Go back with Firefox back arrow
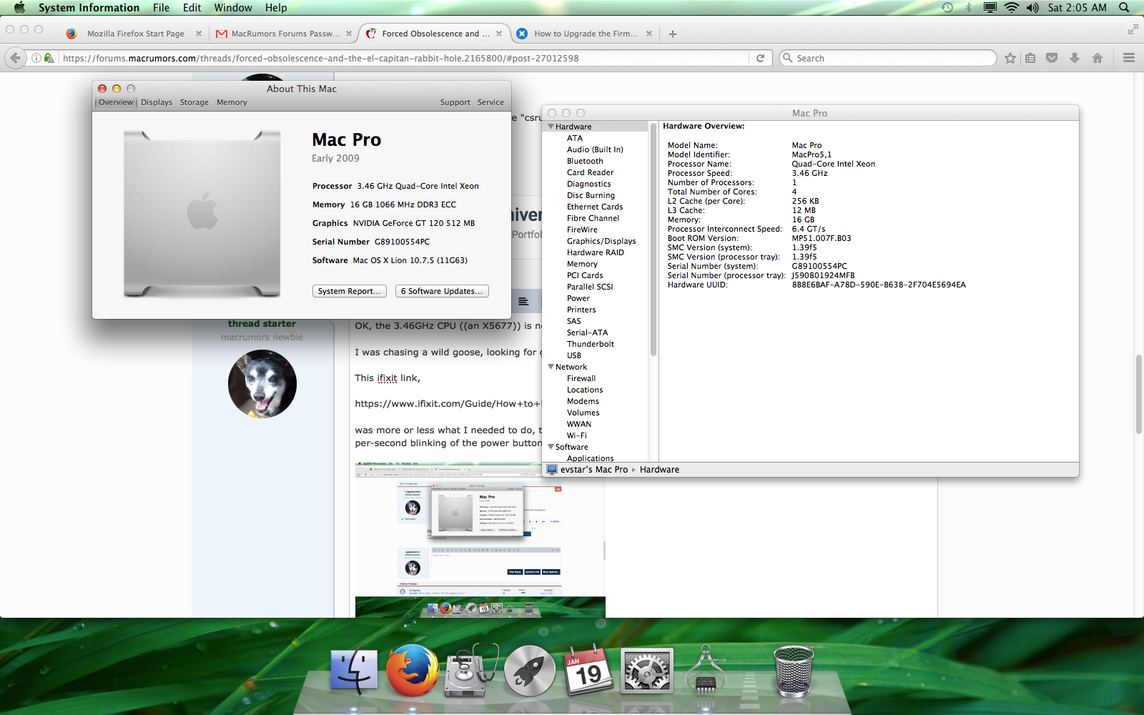Screen dimensions: 1144x715 pyautogui.click(x=15, y=58)
